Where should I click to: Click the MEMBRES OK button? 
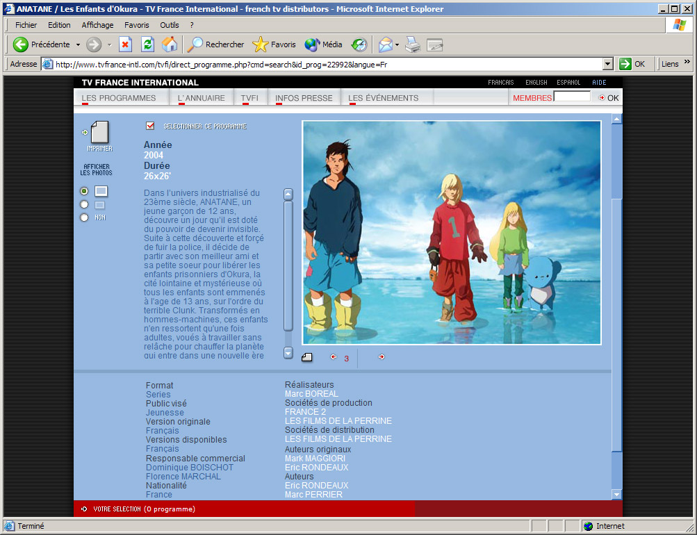tap(609, 98)
